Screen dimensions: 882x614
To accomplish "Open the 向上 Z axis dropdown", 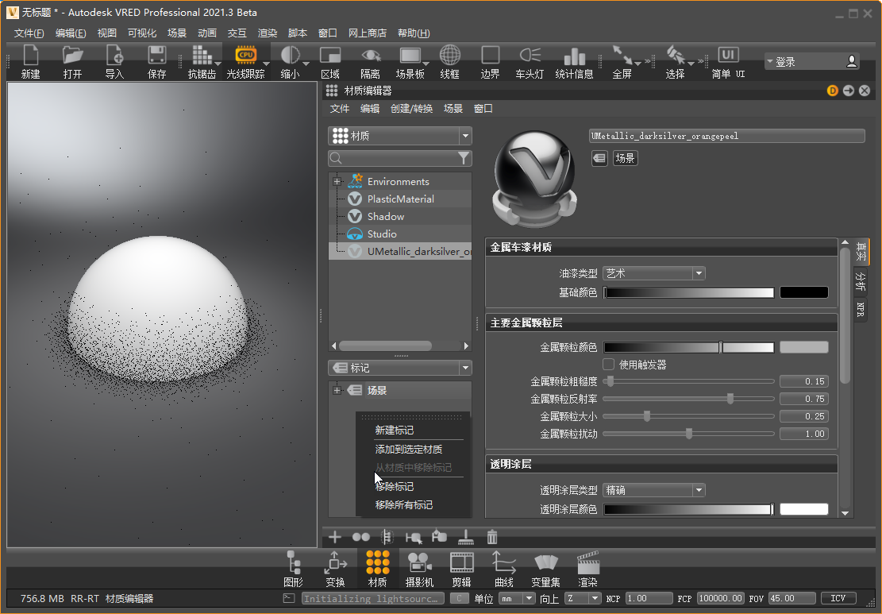I will (582, 598).
